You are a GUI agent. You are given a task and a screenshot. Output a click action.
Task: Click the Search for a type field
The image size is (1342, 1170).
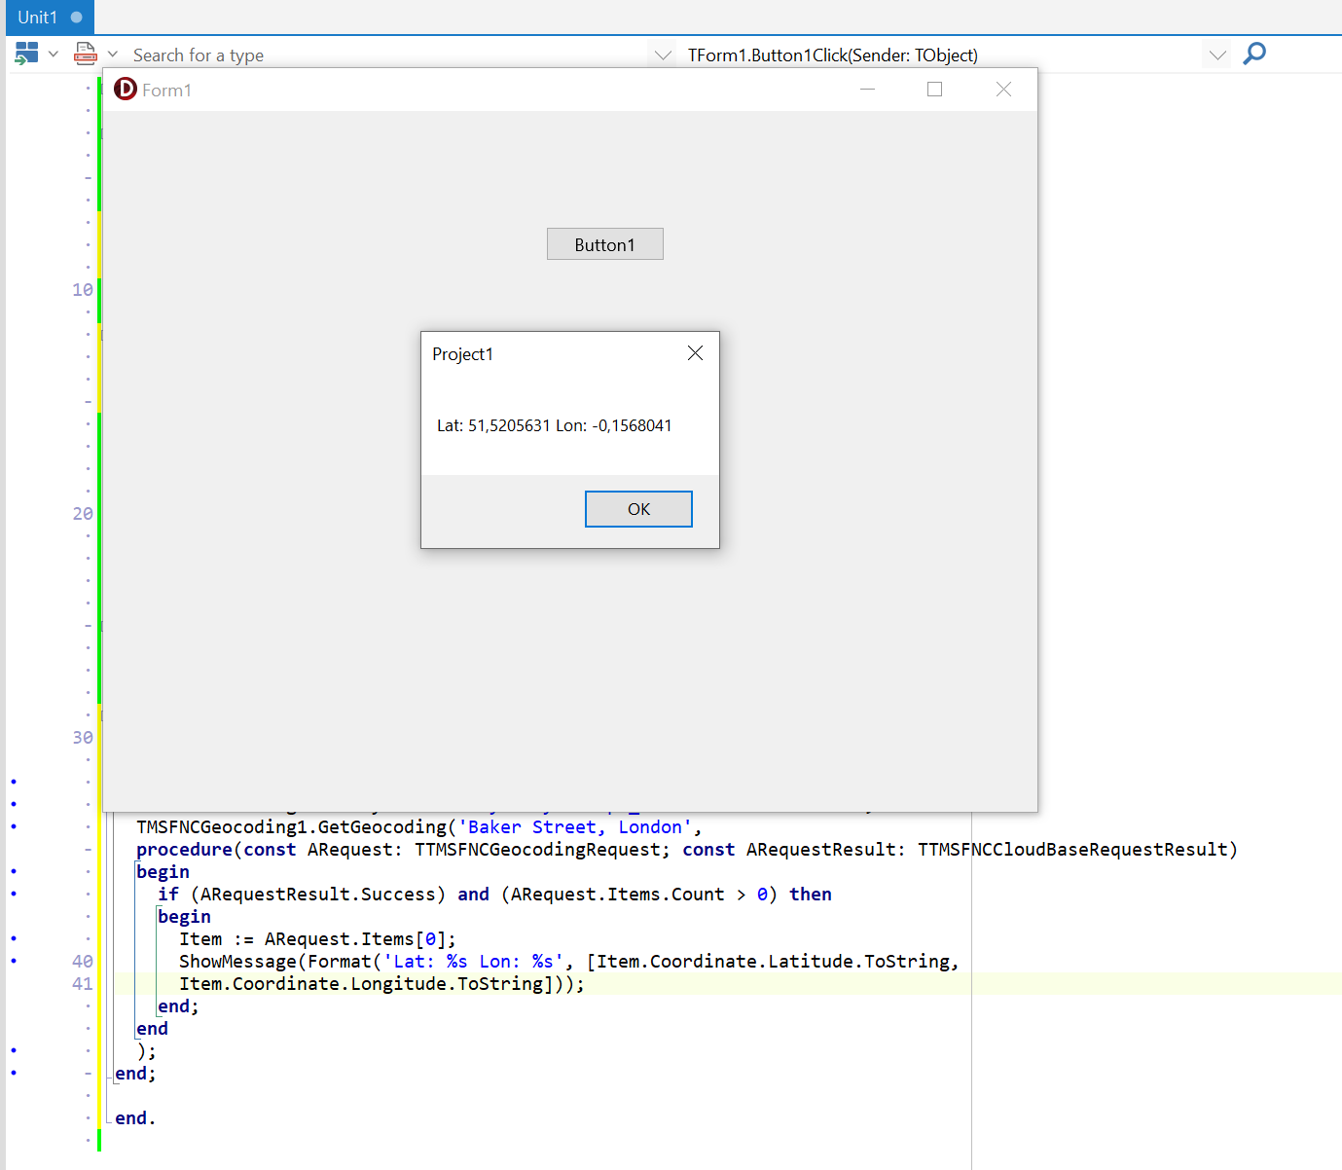(387, 55)
